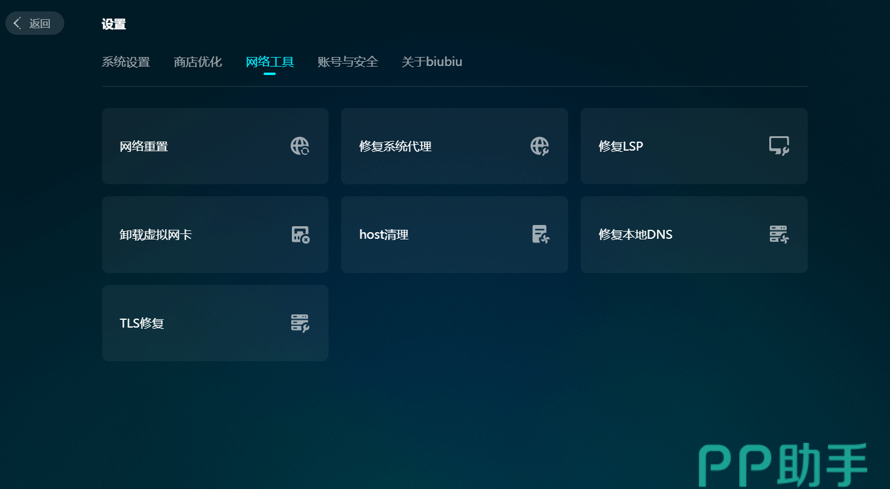Click the 网络重置 text label
Image resolution: width=890 pixels, height=489 pixels.
[144, 146]
